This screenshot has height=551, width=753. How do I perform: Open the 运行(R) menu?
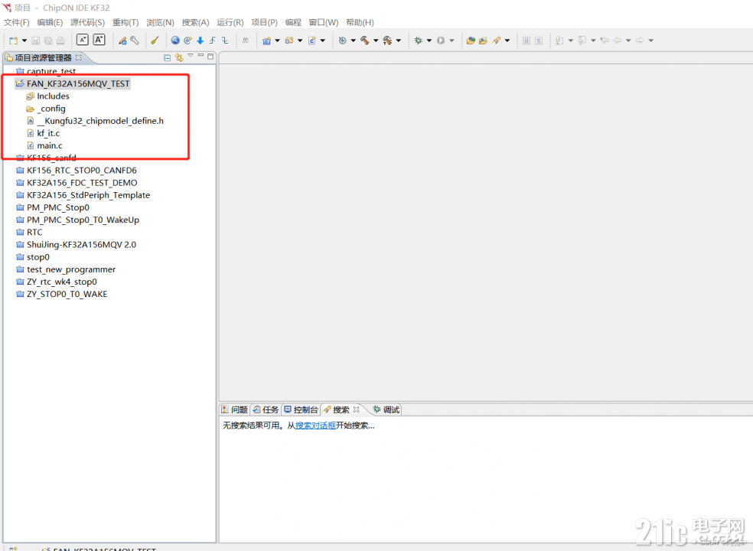click(230, 23)
